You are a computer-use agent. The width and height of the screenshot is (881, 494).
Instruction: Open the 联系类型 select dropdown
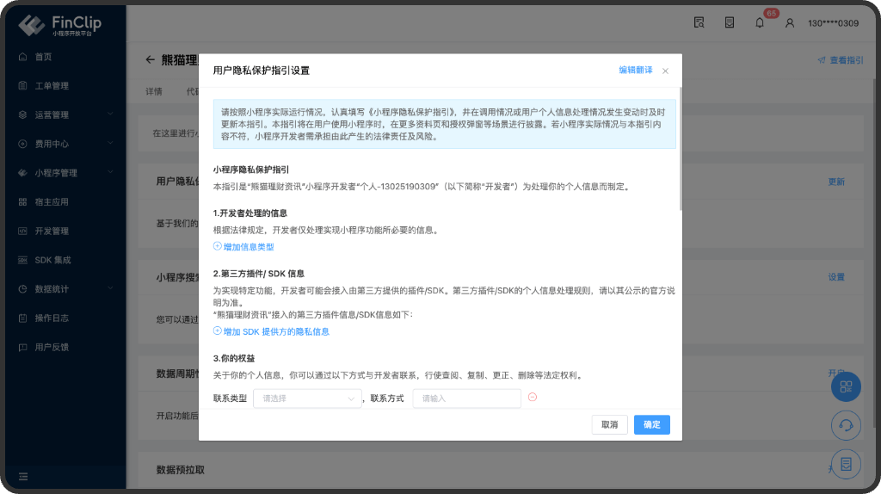click(x=307, y=398)
